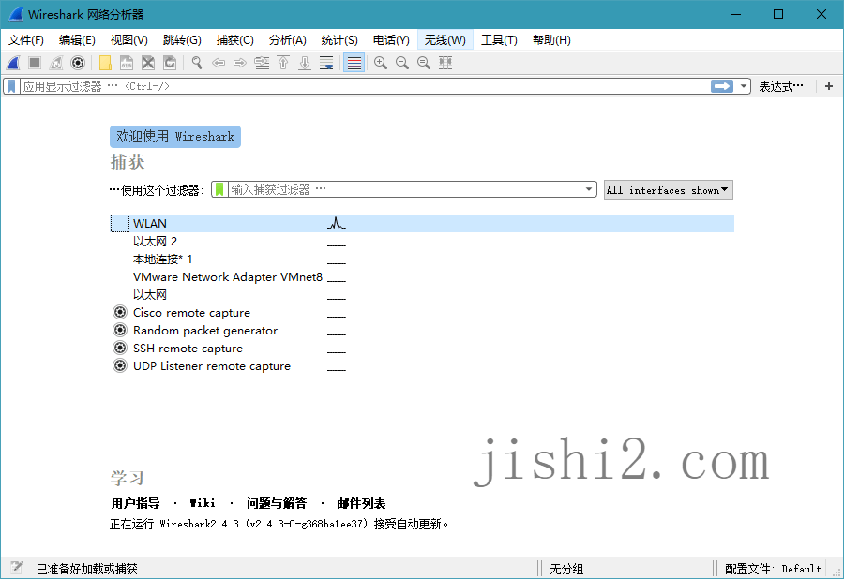The height and width of the screenshot is (579, 844).
Task: Click the WLAN traffic sparkline graph
Action: pos(337,223)
